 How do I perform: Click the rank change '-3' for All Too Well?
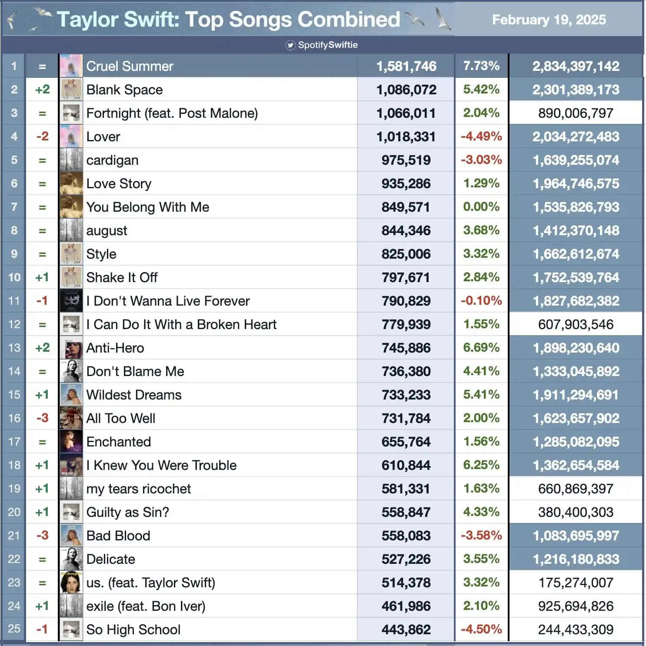(x=42, y=418)
